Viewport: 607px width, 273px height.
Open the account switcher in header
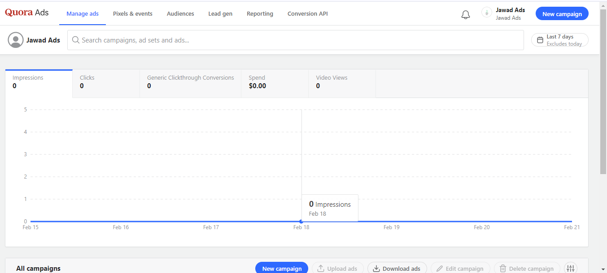(503, 13)
